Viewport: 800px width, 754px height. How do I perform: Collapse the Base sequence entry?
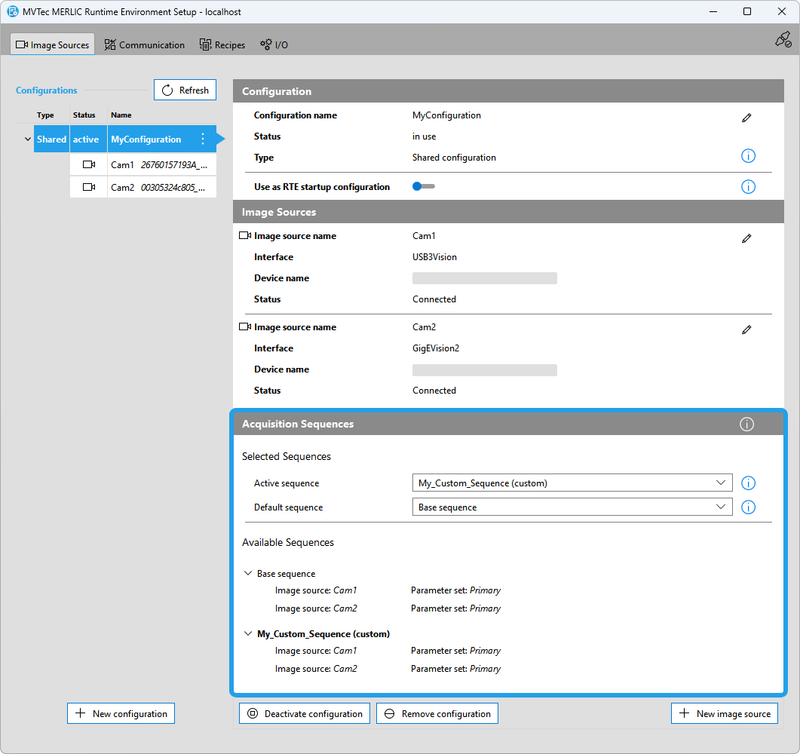tap(248, 574)
